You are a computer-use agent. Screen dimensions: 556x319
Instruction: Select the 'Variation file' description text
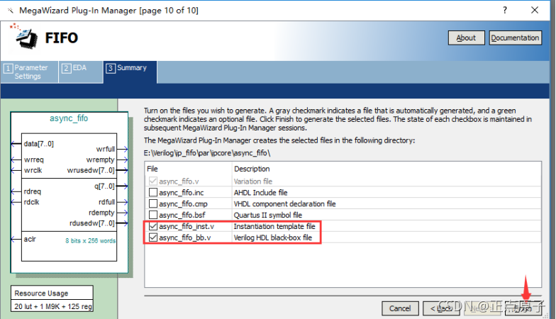coord(252,181)
